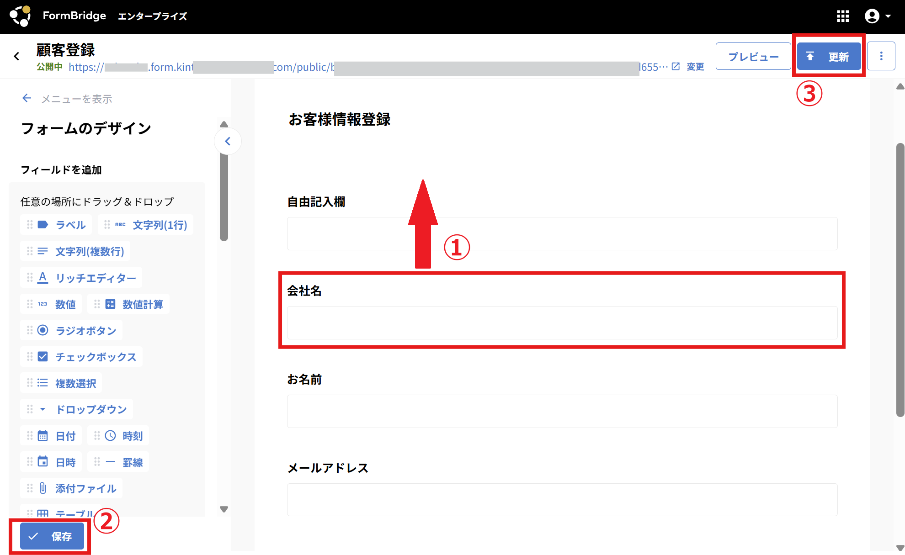Click the 自由記入欄 field label
905x555 pixels.
click(x=316, y=202)
